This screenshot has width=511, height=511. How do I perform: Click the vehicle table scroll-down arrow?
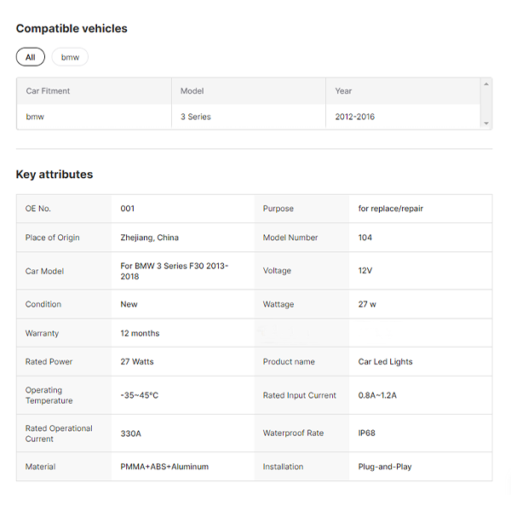[x=486, y=123]
